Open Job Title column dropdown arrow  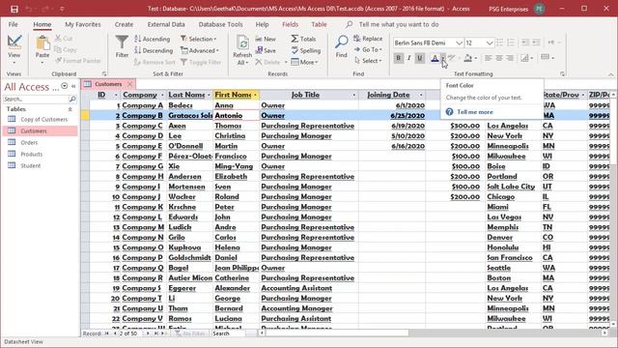point(354,95)
